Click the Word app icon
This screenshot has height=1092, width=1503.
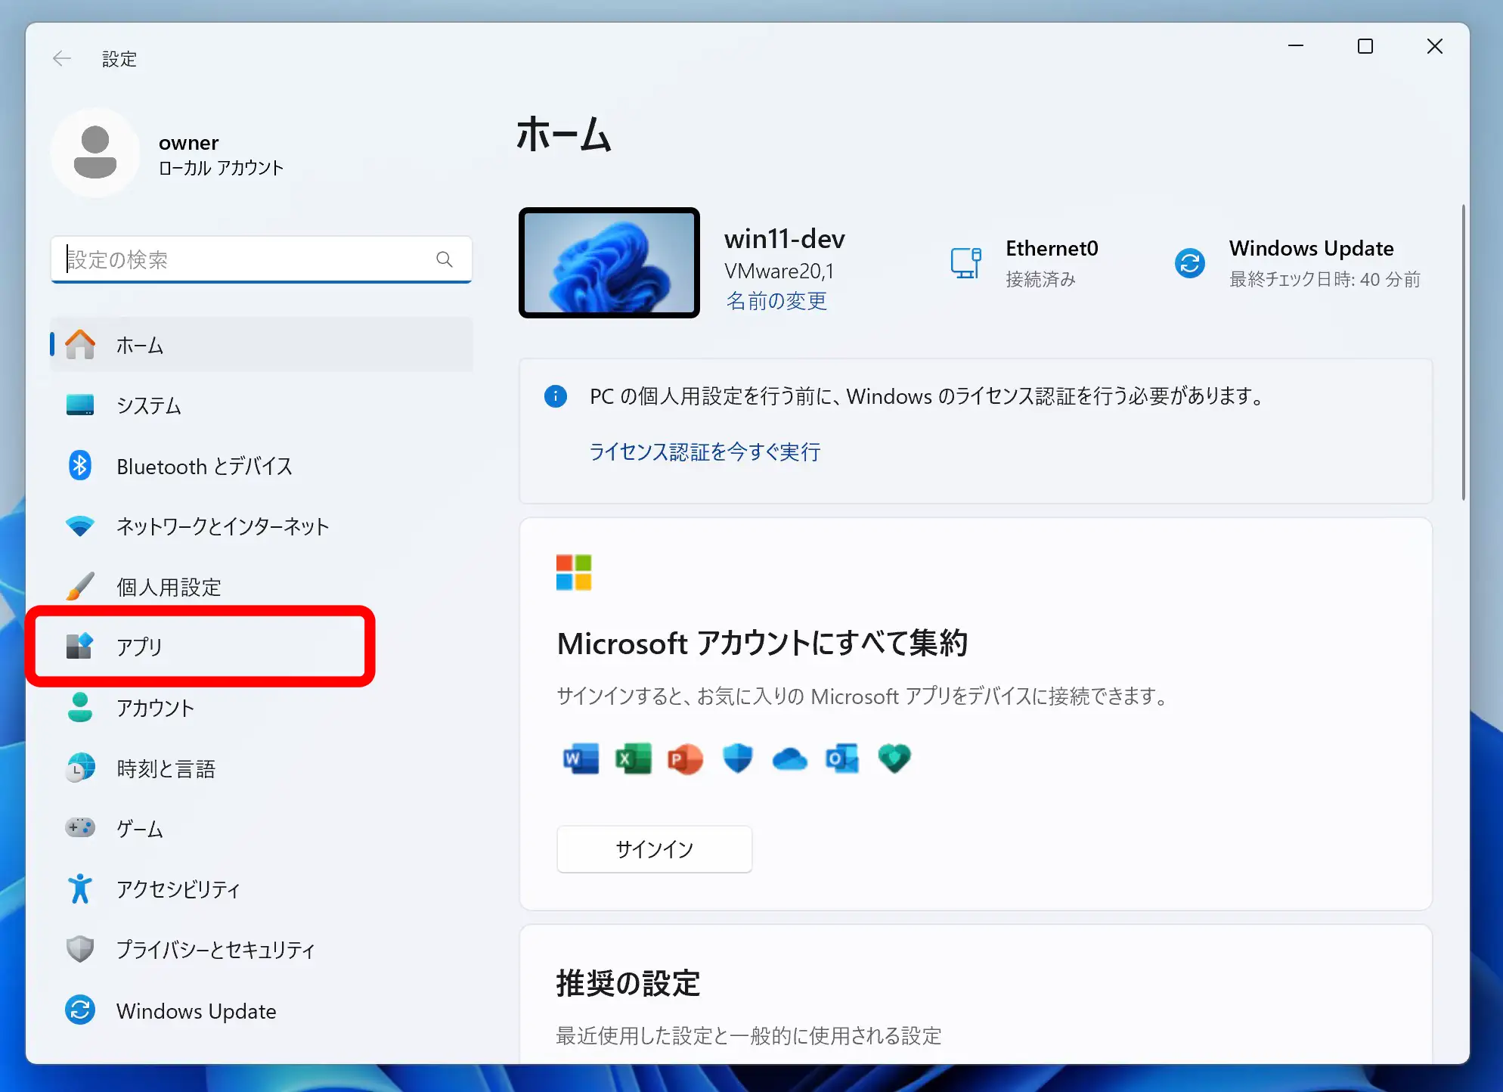point(581,759)
